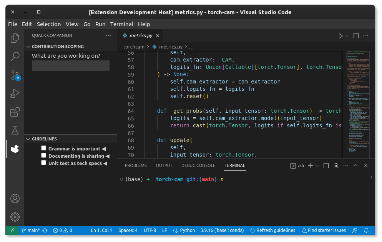Open the Extensions view icon

pyautogui.click(x=15, y=112)
